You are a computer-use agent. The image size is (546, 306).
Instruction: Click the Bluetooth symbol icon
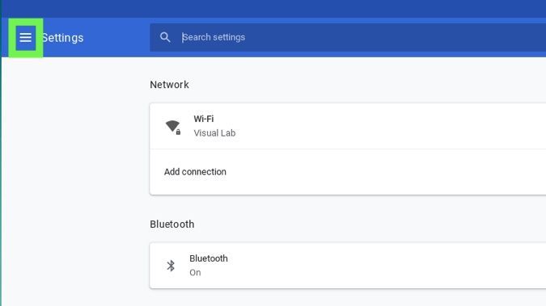(171, 266)
